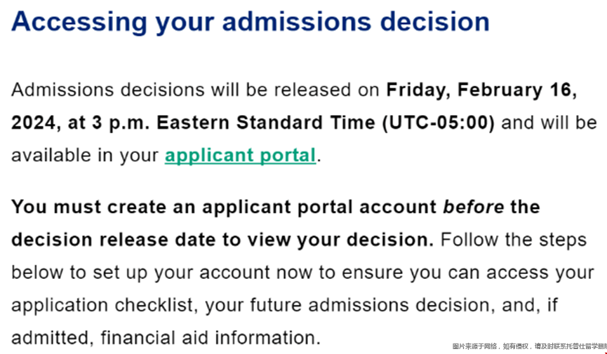The height and width of the screenshot is (354, 607).
Task: Click the Follow the steps text
Action: coord(514,240)
